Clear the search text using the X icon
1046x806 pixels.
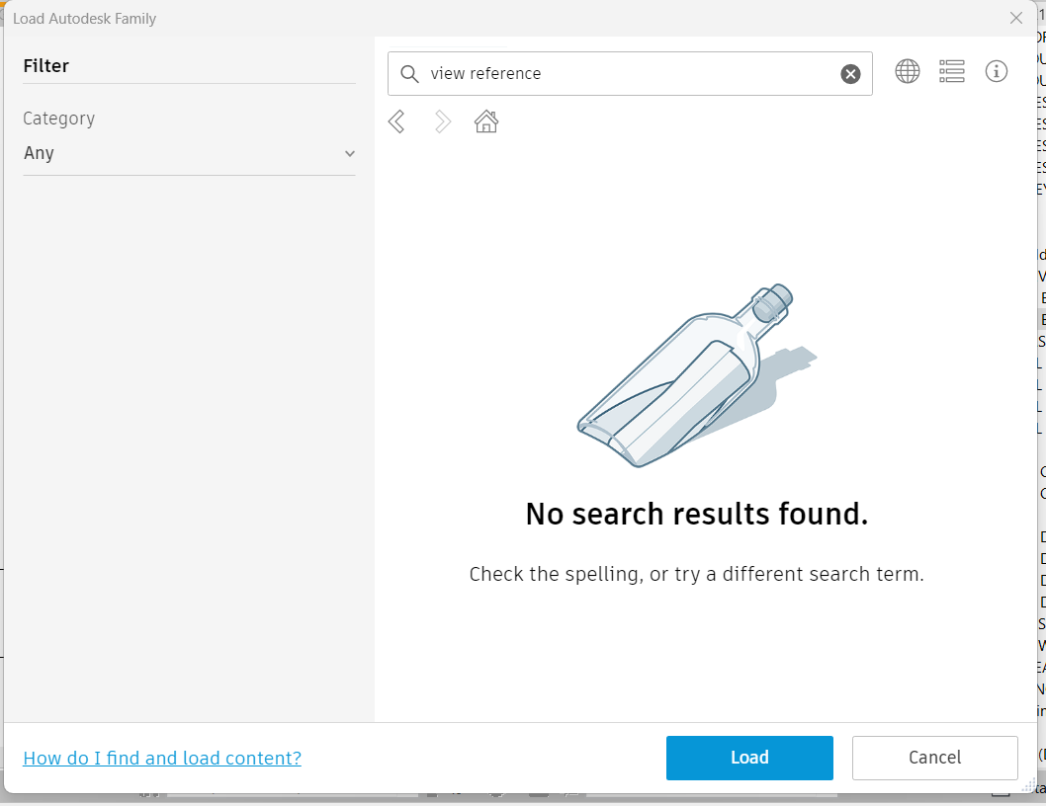pos(849,73)
